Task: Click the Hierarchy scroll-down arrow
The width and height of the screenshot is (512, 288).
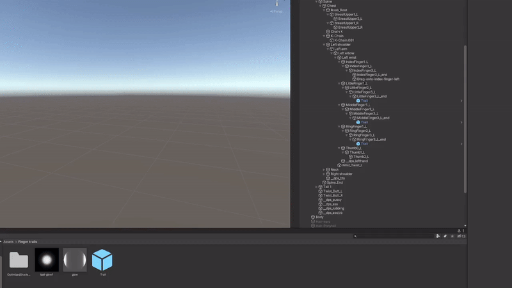Action: (465, 226)
